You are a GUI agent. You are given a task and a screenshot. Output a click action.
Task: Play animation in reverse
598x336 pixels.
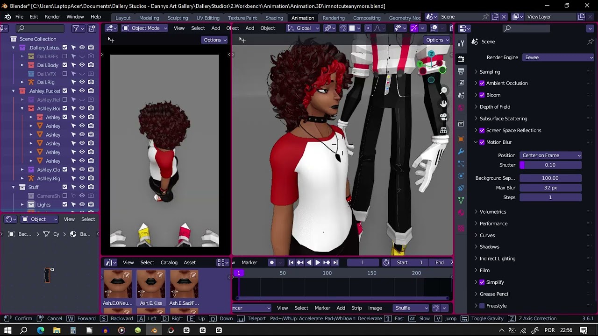(x=309, y=262)
